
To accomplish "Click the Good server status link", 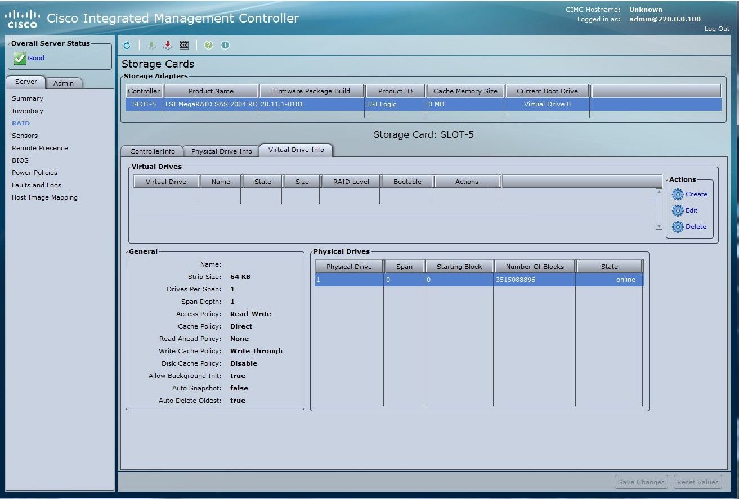I will point(36,58).
